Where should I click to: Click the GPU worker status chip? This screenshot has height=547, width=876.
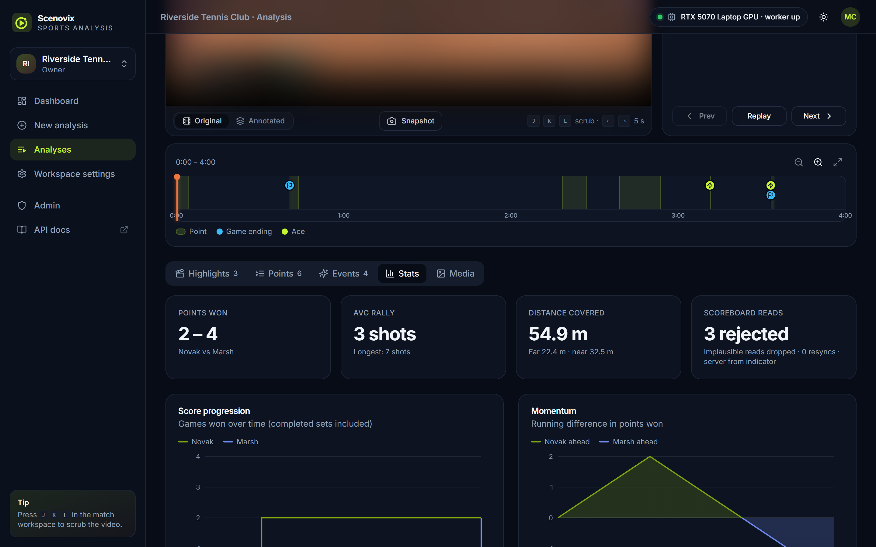click(728, 17)
